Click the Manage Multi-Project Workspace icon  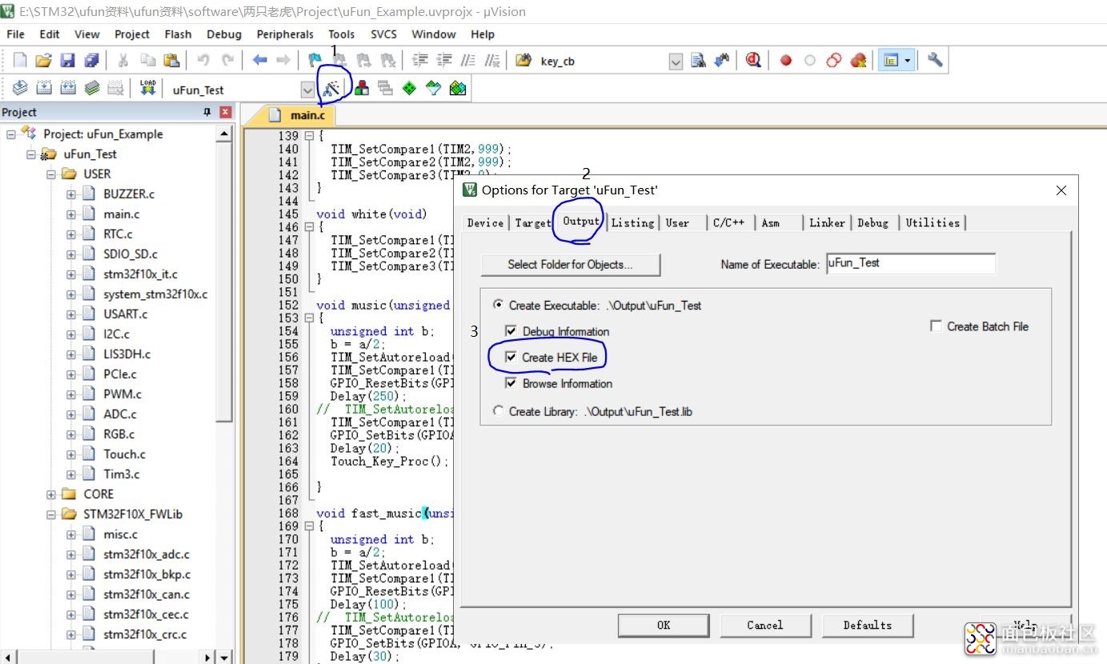386,89
